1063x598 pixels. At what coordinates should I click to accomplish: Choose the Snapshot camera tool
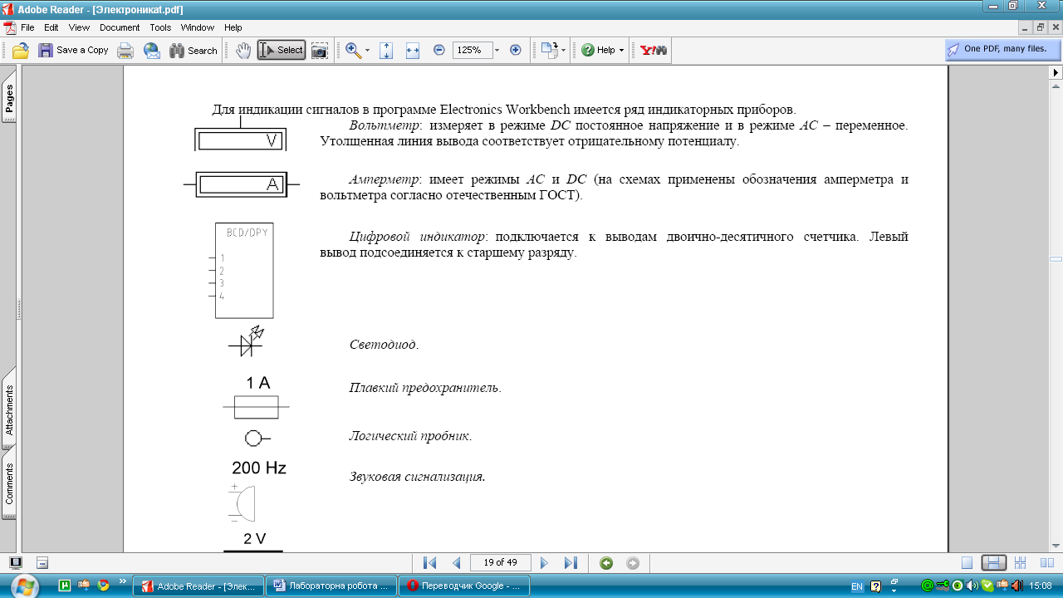pyautogui.click(x=320, y=51)
